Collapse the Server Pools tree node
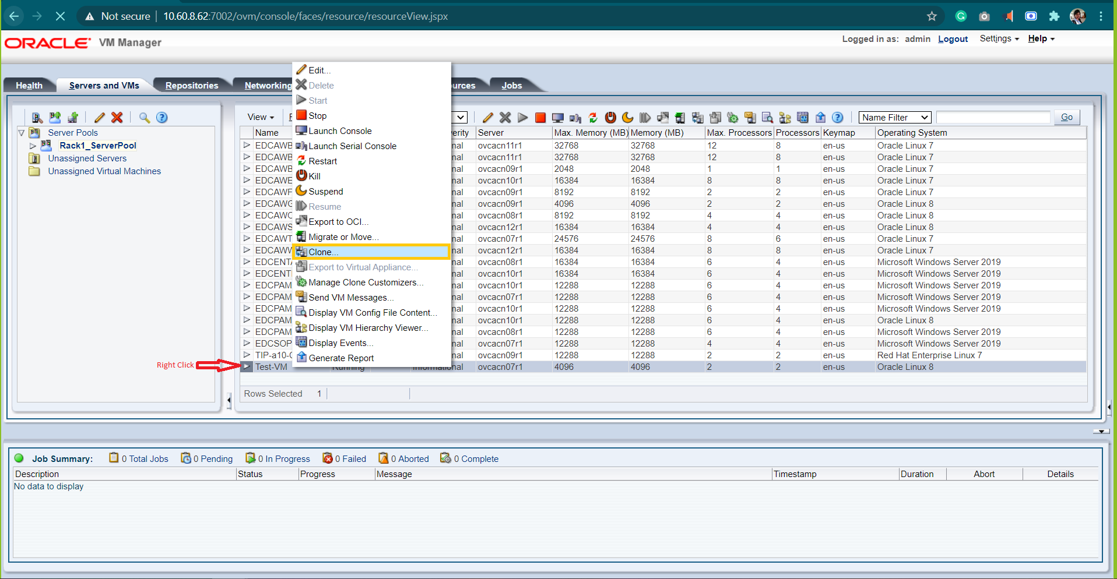 coord(22,133)
